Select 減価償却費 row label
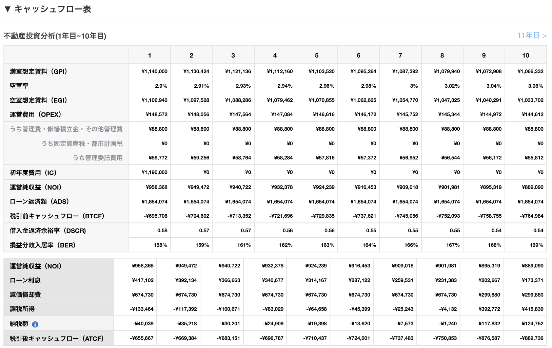 click(25, 295)
